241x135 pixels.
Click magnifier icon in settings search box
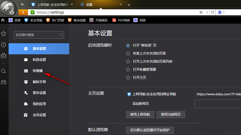(x=61, y=35)
